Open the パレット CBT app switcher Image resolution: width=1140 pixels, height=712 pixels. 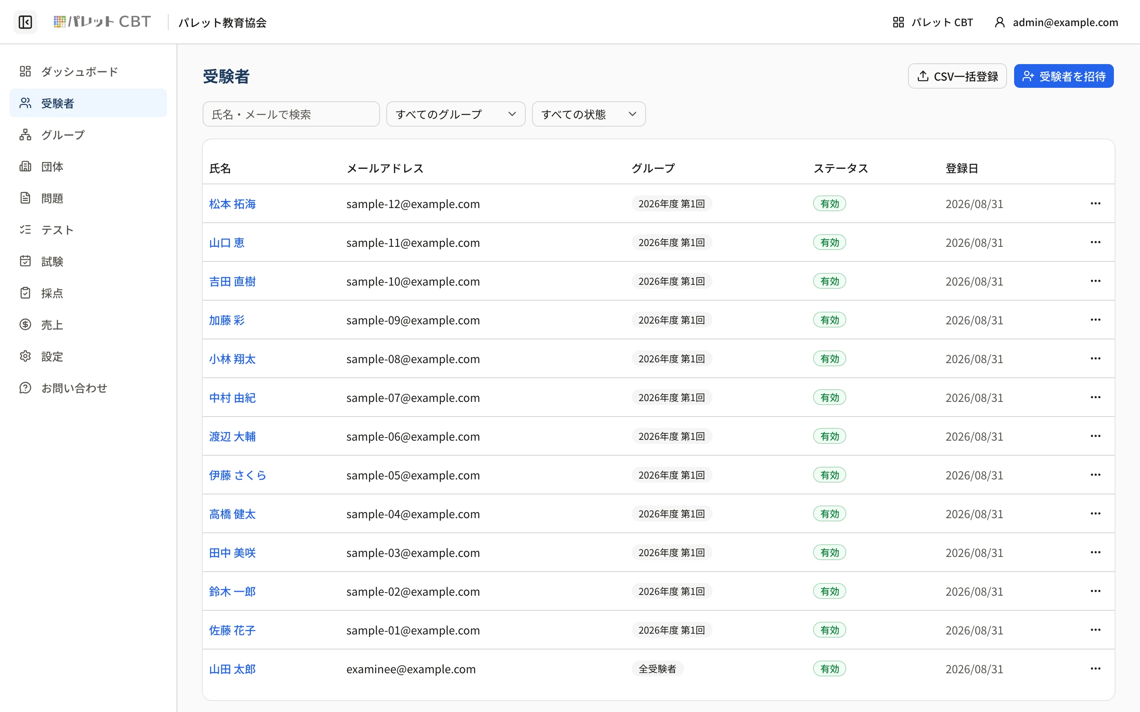[x=933, y=22]
